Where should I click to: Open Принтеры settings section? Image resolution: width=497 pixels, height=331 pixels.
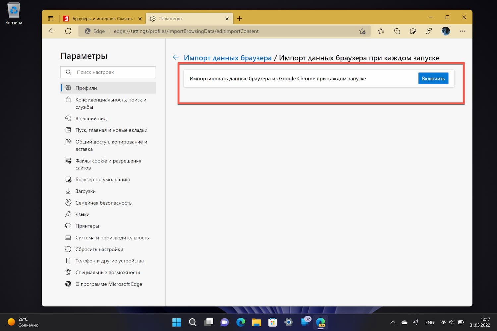pos(108,226)
